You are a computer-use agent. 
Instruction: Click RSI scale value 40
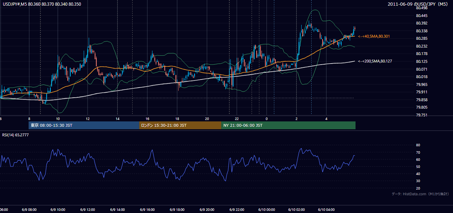418,174
